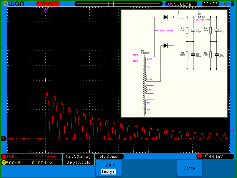Screen dimensions: 237x178
Task: Click the trigger level 480mV readout
Action: (216, 157)
